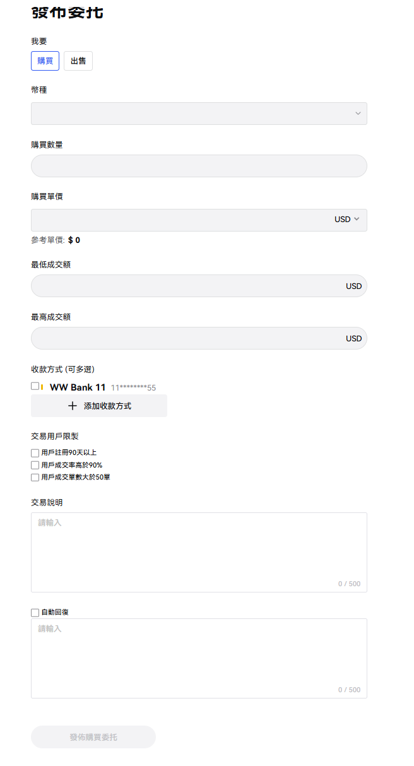Toggle the 自動回復 checkbox
Viewport: 414px width, 766px height.
35,613
